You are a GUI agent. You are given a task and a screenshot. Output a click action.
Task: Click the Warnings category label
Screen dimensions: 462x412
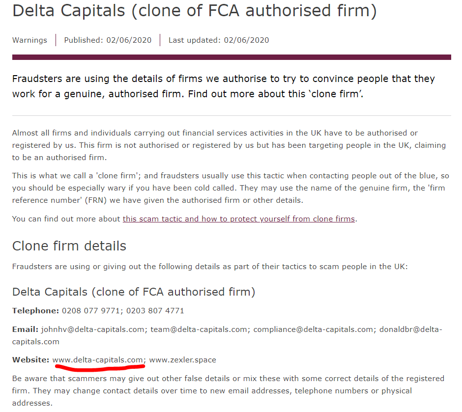[29, 40]
